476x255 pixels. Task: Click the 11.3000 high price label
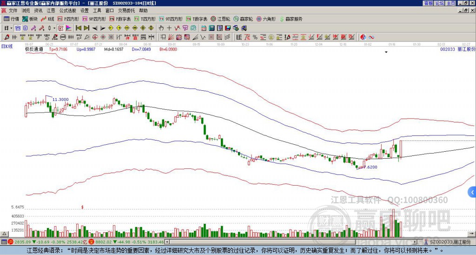point(60,100)
